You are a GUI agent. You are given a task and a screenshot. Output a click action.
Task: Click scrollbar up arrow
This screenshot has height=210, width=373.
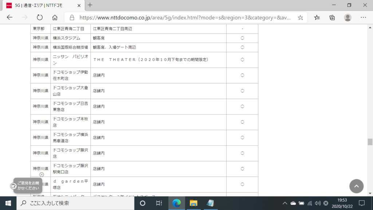tap(370, 28)
